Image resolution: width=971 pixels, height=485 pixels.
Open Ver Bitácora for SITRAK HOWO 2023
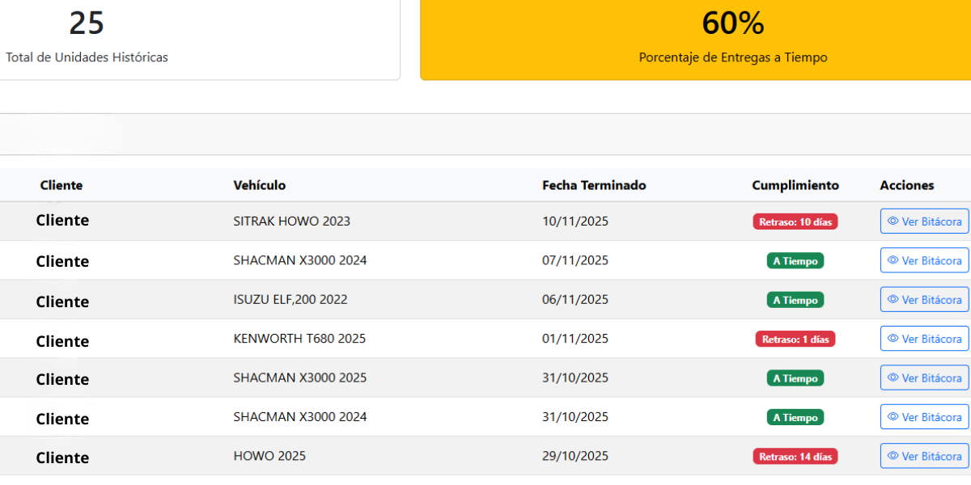coord(924,221)
